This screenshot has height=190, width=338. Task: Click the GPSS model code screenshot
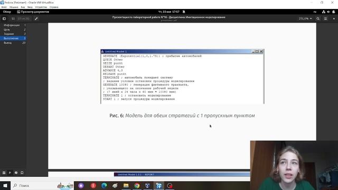[x=182, y=77]
